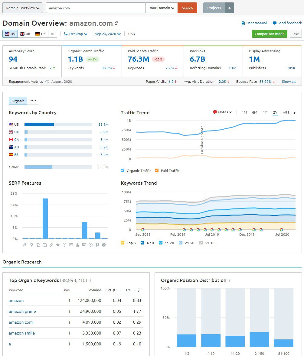304x356 pixels.
Task: Open the amazon smile keyword link
Action: click(22, 333)
